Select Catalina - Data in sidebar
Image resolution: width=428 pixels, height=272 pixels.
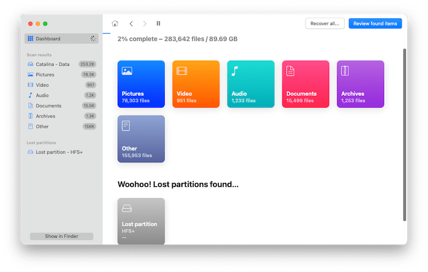52,64
